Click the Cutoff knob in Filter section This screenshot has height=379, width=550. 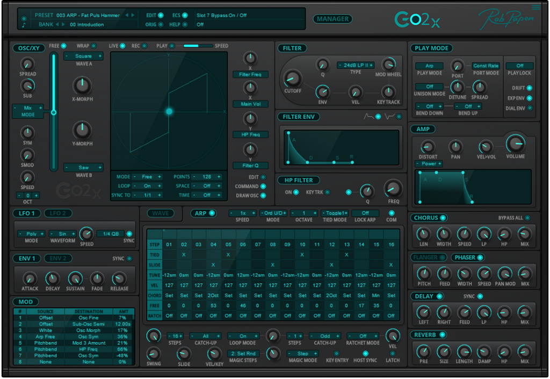292,78
